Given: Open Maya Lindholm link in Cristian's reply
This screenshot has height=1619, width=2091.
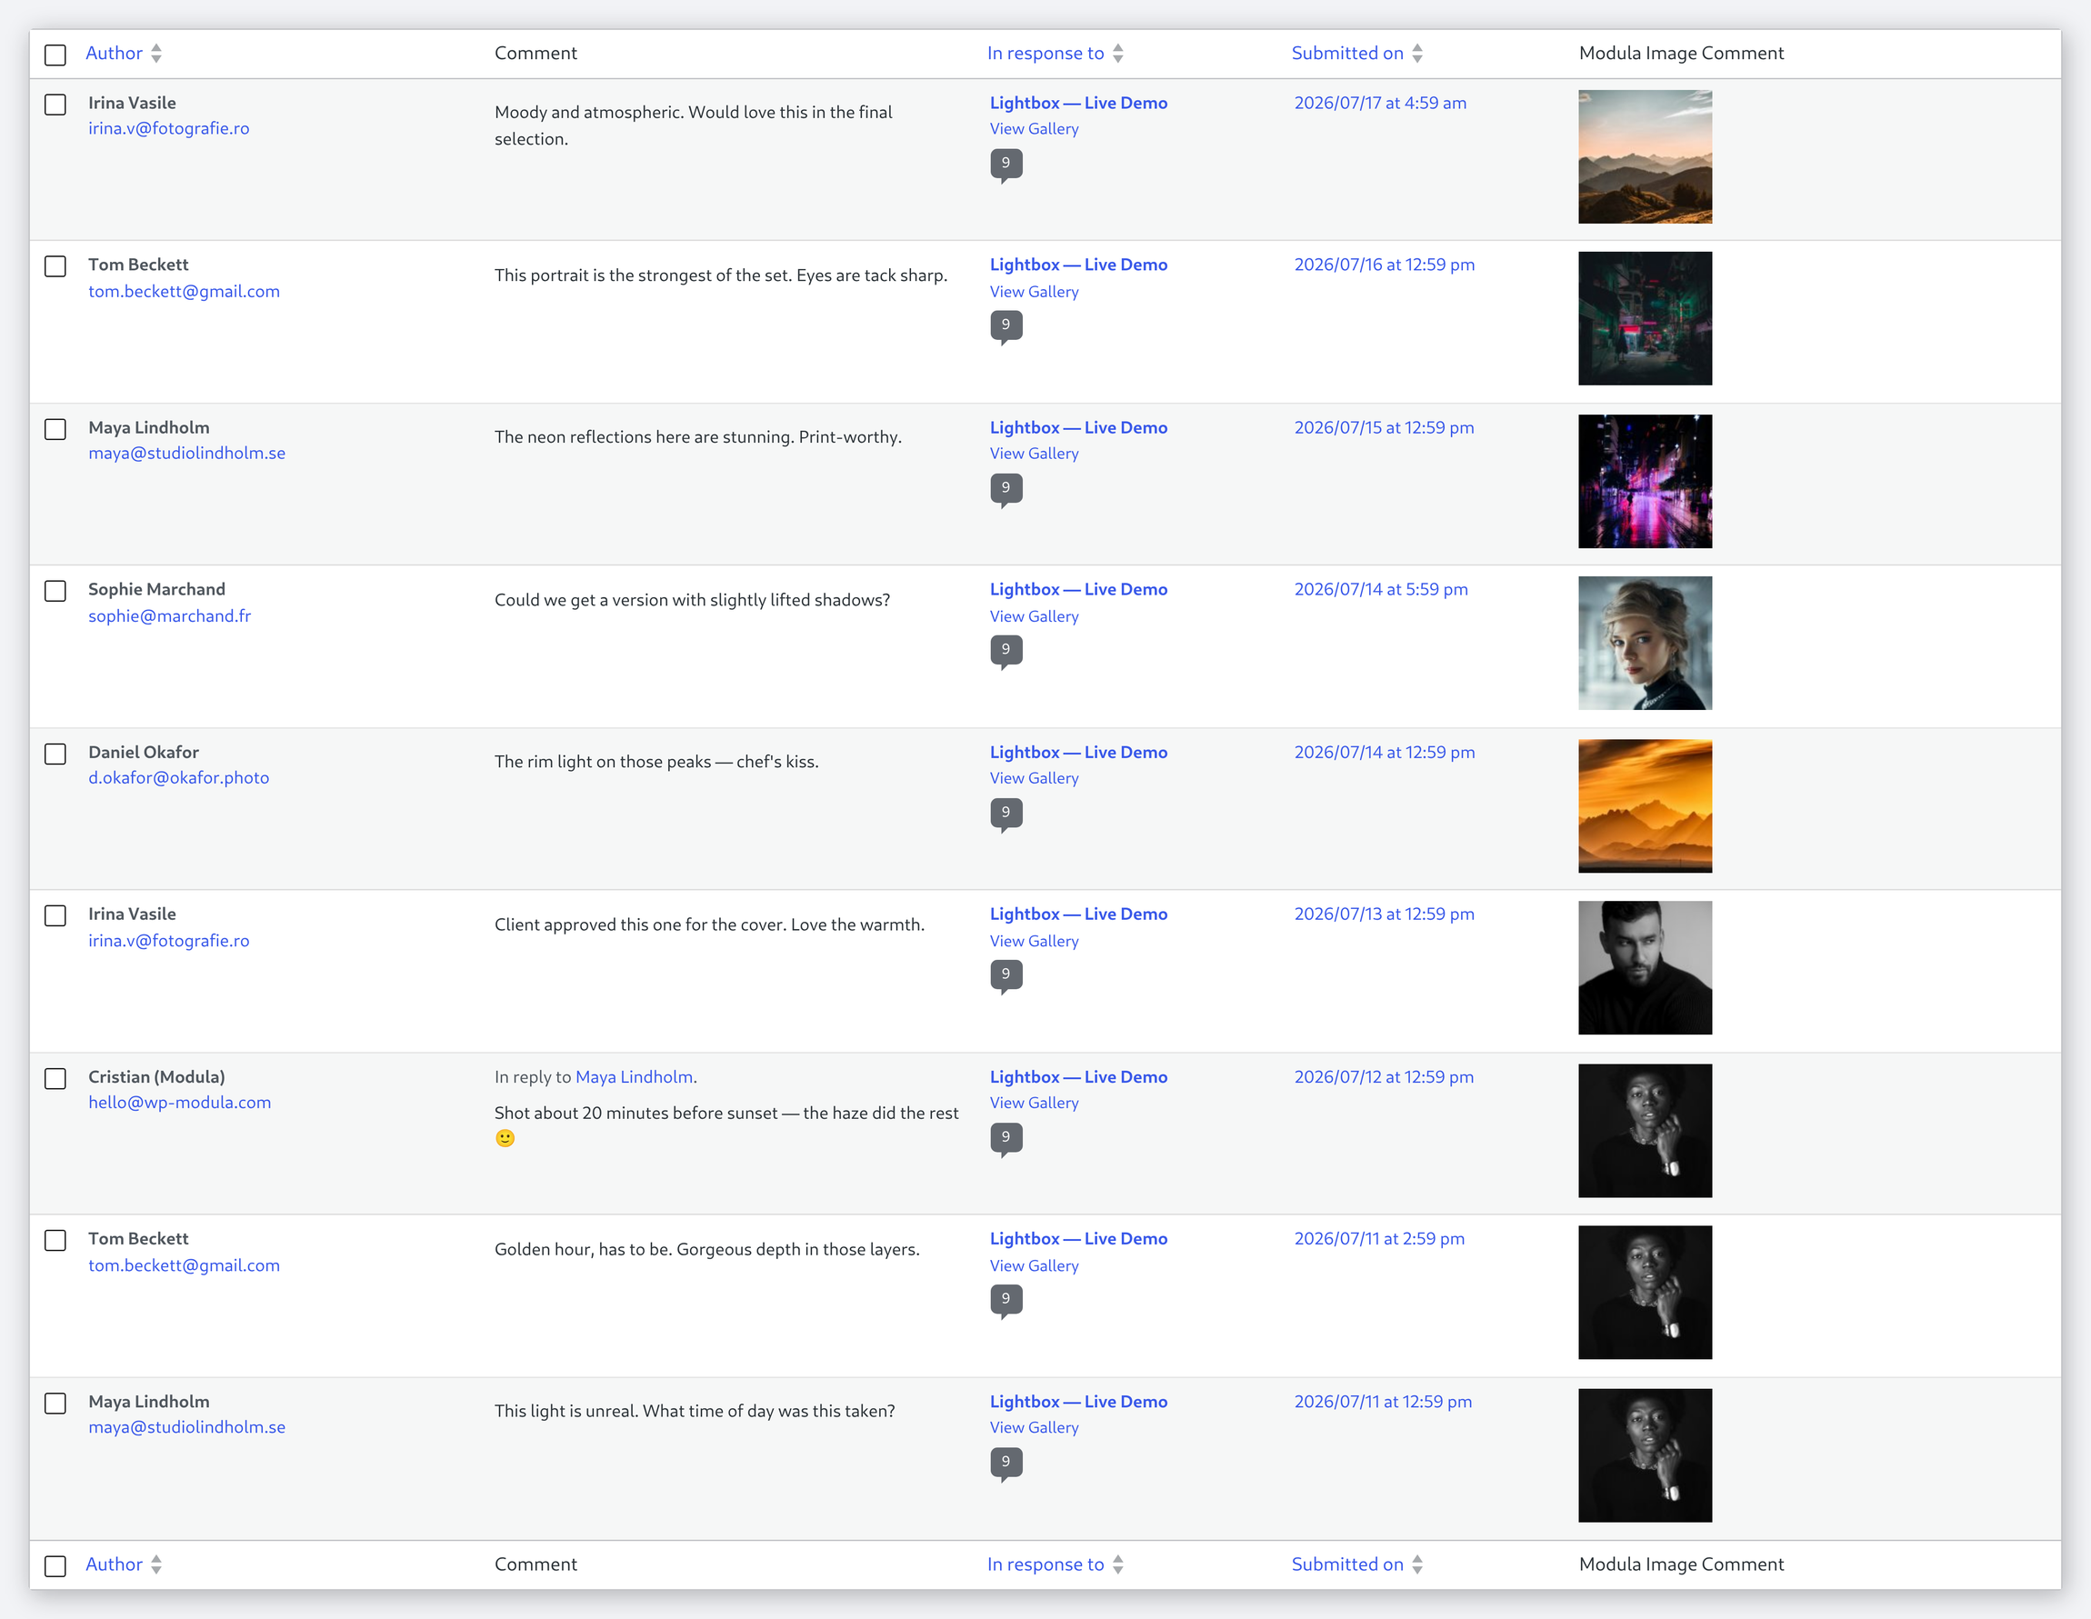Looking at the screenshot, I should tap(634, 1077).
